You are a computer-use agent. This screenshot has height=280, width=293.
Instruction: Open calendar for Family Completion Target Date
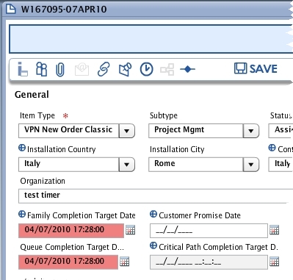click(130, 230)
